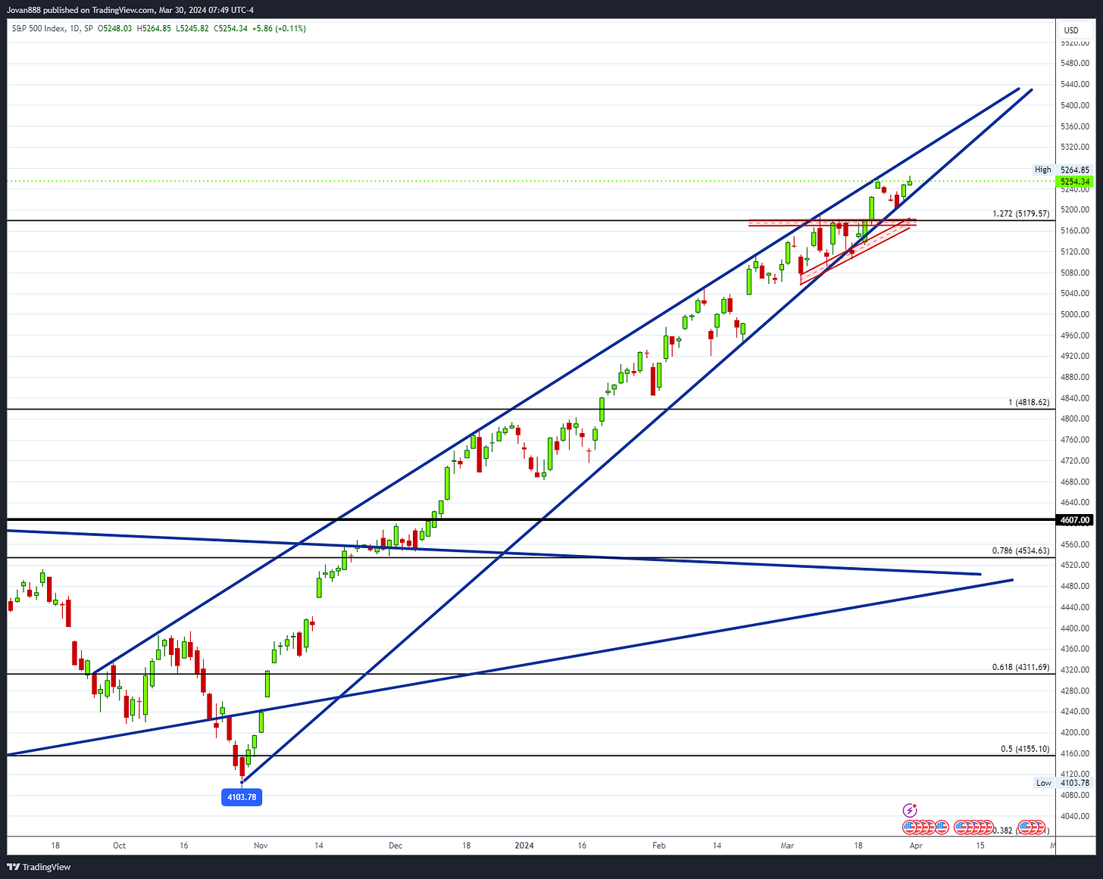Open the purple lightning event icon

(x=910, y=811)
